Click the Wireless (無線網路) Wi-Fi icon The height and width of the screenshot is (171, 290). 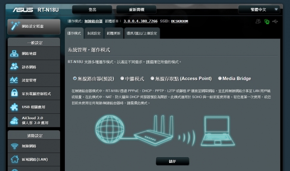click(14, 146)
